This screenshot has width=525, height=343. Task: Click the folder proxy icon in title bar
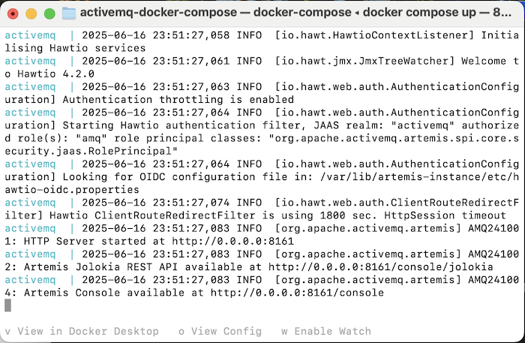(69, 14)
